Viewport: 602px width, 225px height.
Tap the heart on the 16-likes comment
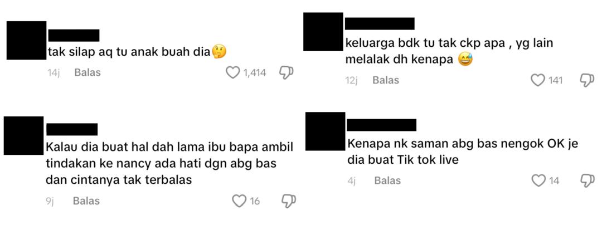[240, 201]
